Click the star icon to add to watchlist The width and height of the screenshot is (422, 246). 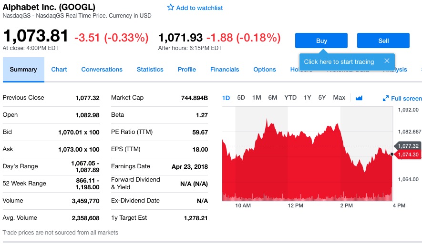[x=171, y=8]
